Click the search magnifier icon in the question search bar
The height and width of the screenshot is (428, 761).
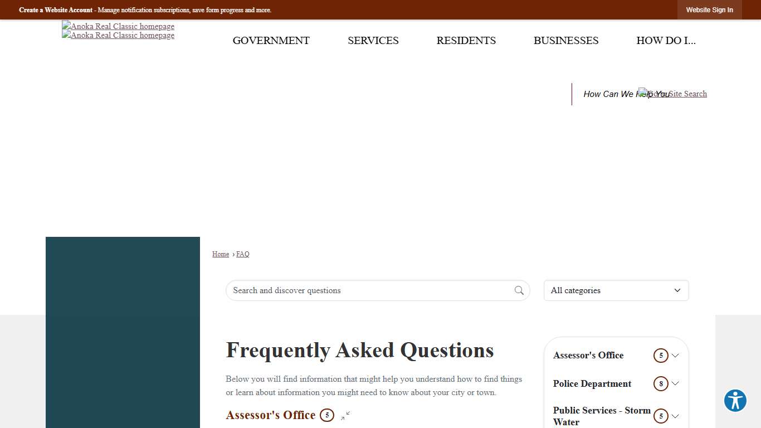[519, 290]
